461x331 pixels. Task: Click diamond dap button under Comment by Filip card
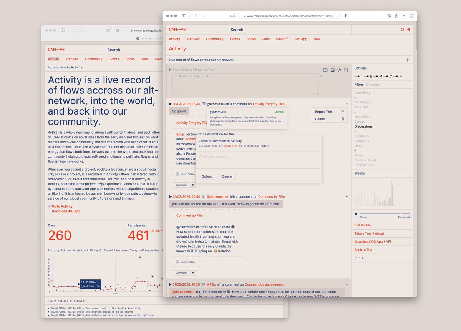tap(193, 273)
